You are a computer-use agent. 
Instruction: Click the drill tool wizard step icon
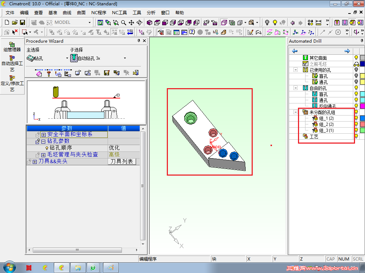pyautogui.click(x=48, y=74)
